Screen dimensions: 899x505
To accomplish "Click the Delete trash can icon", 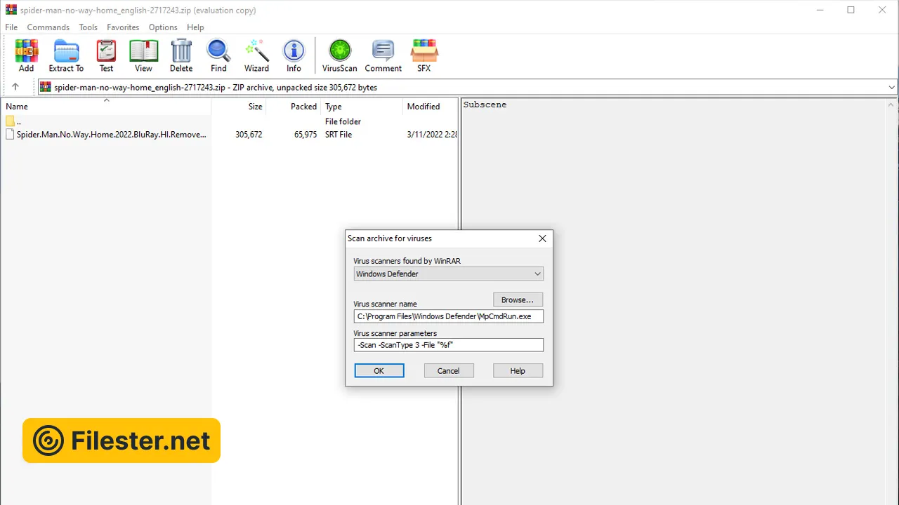I will tap(181, 55).
